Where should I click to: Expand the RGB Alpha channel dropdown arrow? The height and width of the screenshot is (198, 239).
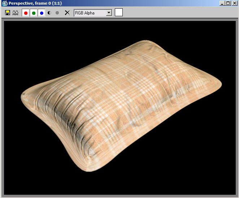point(109,13)
